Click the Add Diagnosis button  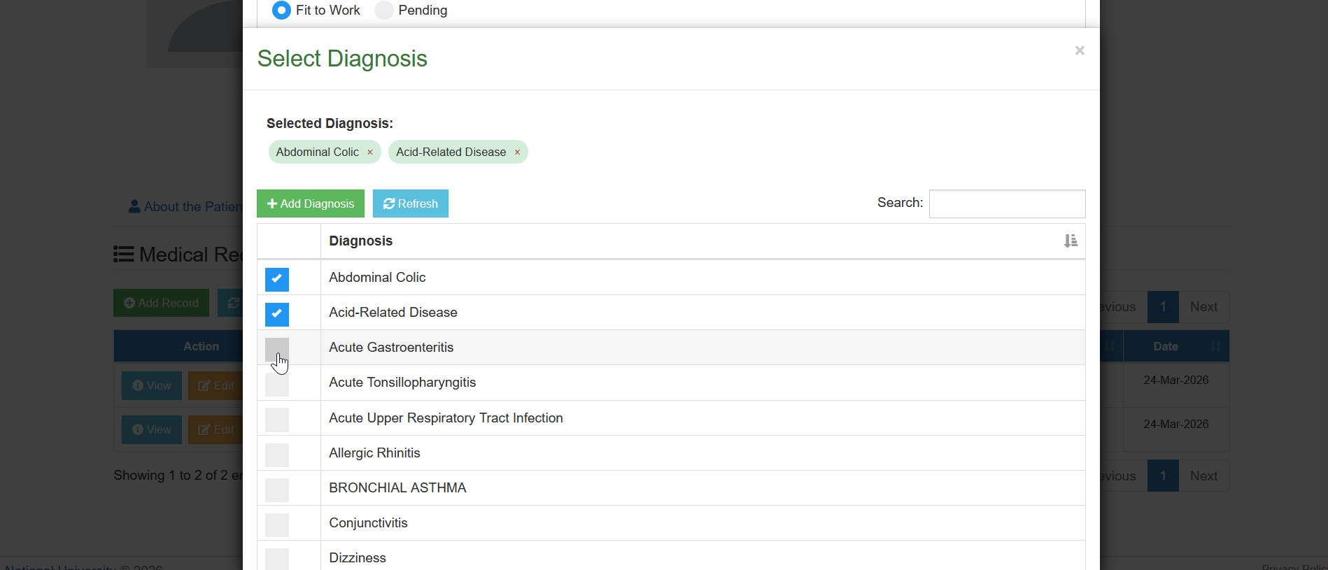[311, 204]
